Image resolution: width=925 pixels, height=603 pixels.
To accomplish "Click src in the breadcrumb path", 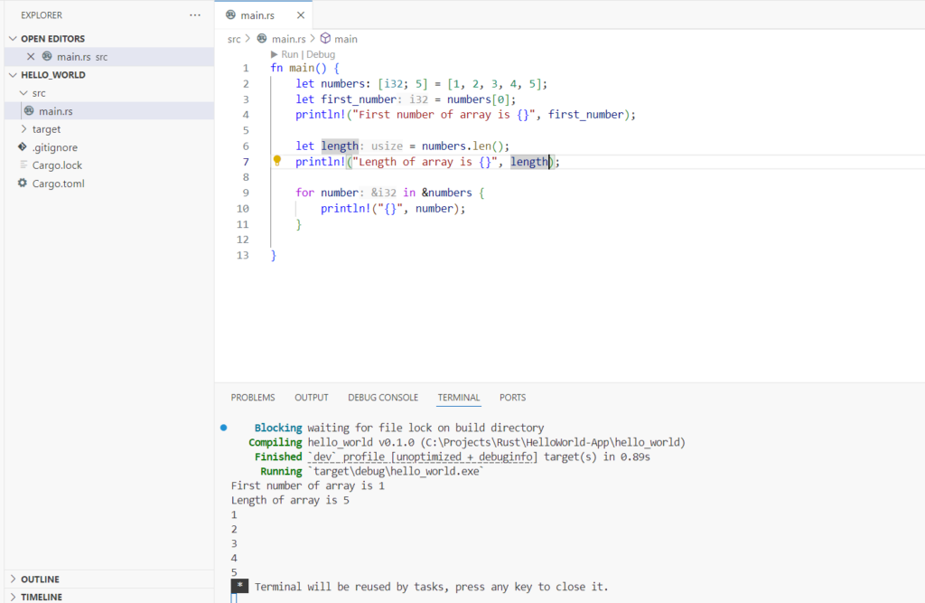I will [x=234, y=39].
